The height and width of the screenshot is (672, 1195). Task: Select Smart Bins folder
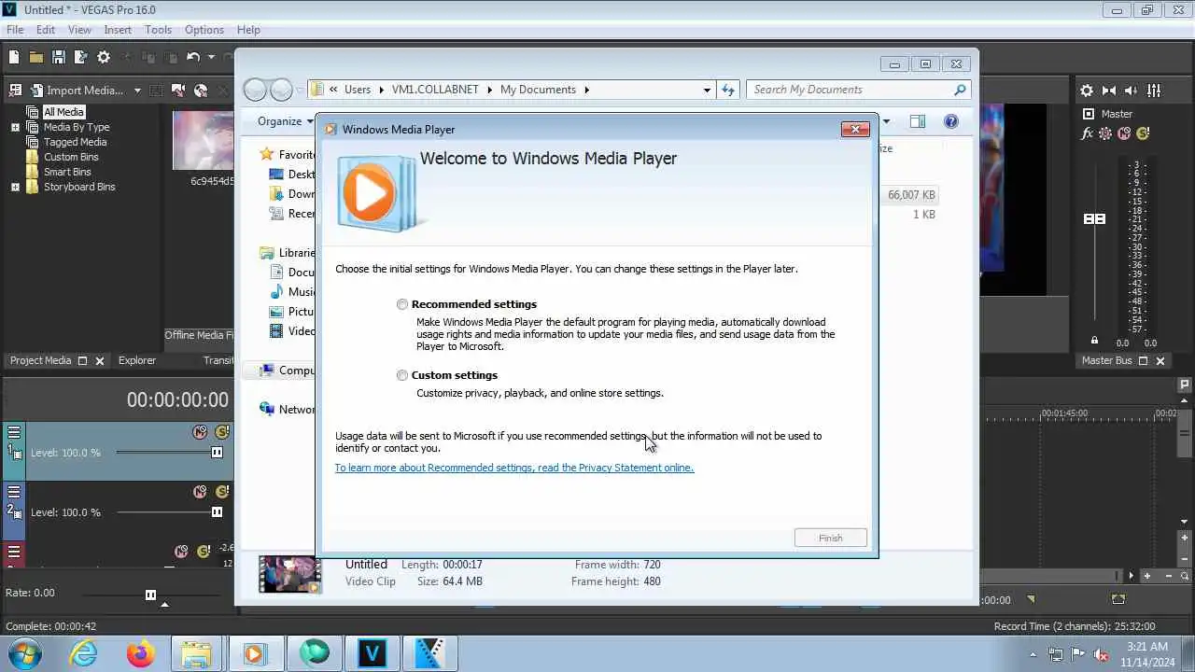[67, 172]
